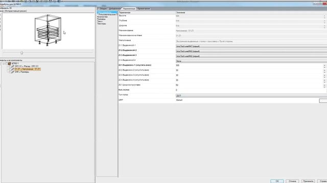Click the 22.1 Выдвижной-1 value field 300

249,66
